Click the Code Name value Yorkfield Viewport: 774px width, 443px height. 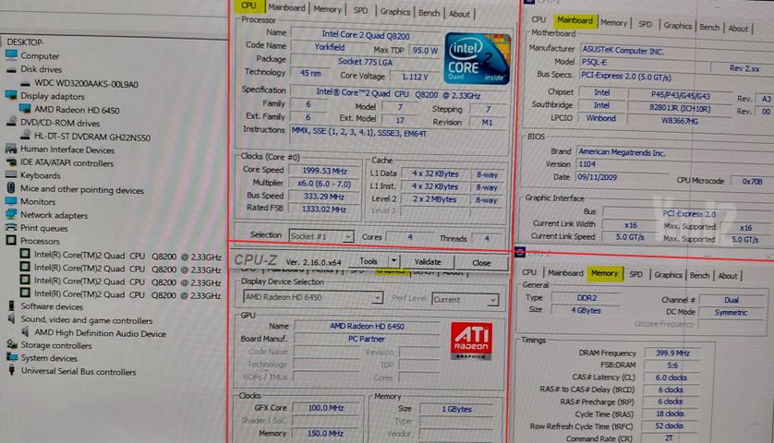coord(330,47)
